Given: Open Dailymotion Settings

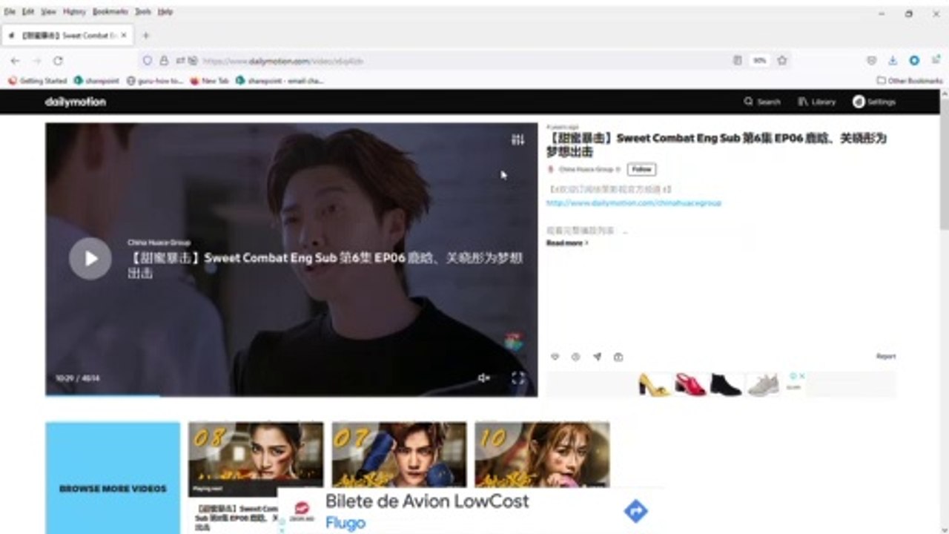Looking at the screenshot, I should [874, 102].
